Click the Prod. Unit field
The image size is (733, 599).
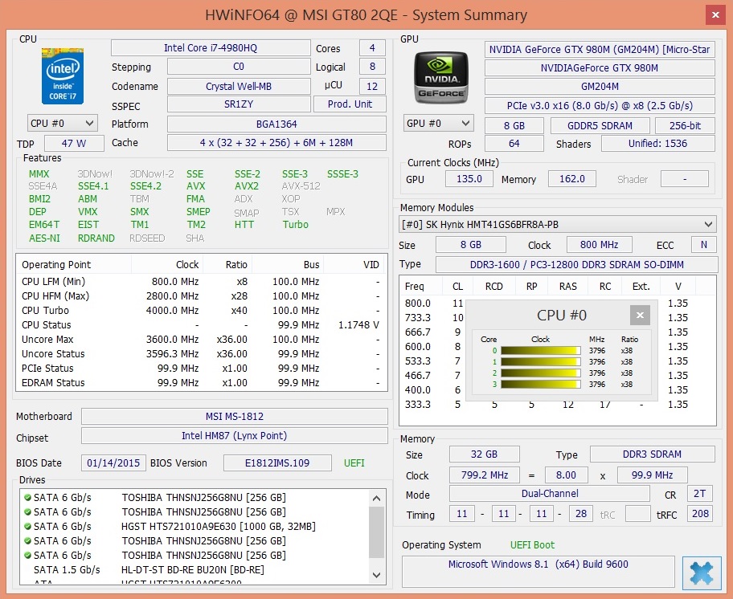click(x=350, y=104)
